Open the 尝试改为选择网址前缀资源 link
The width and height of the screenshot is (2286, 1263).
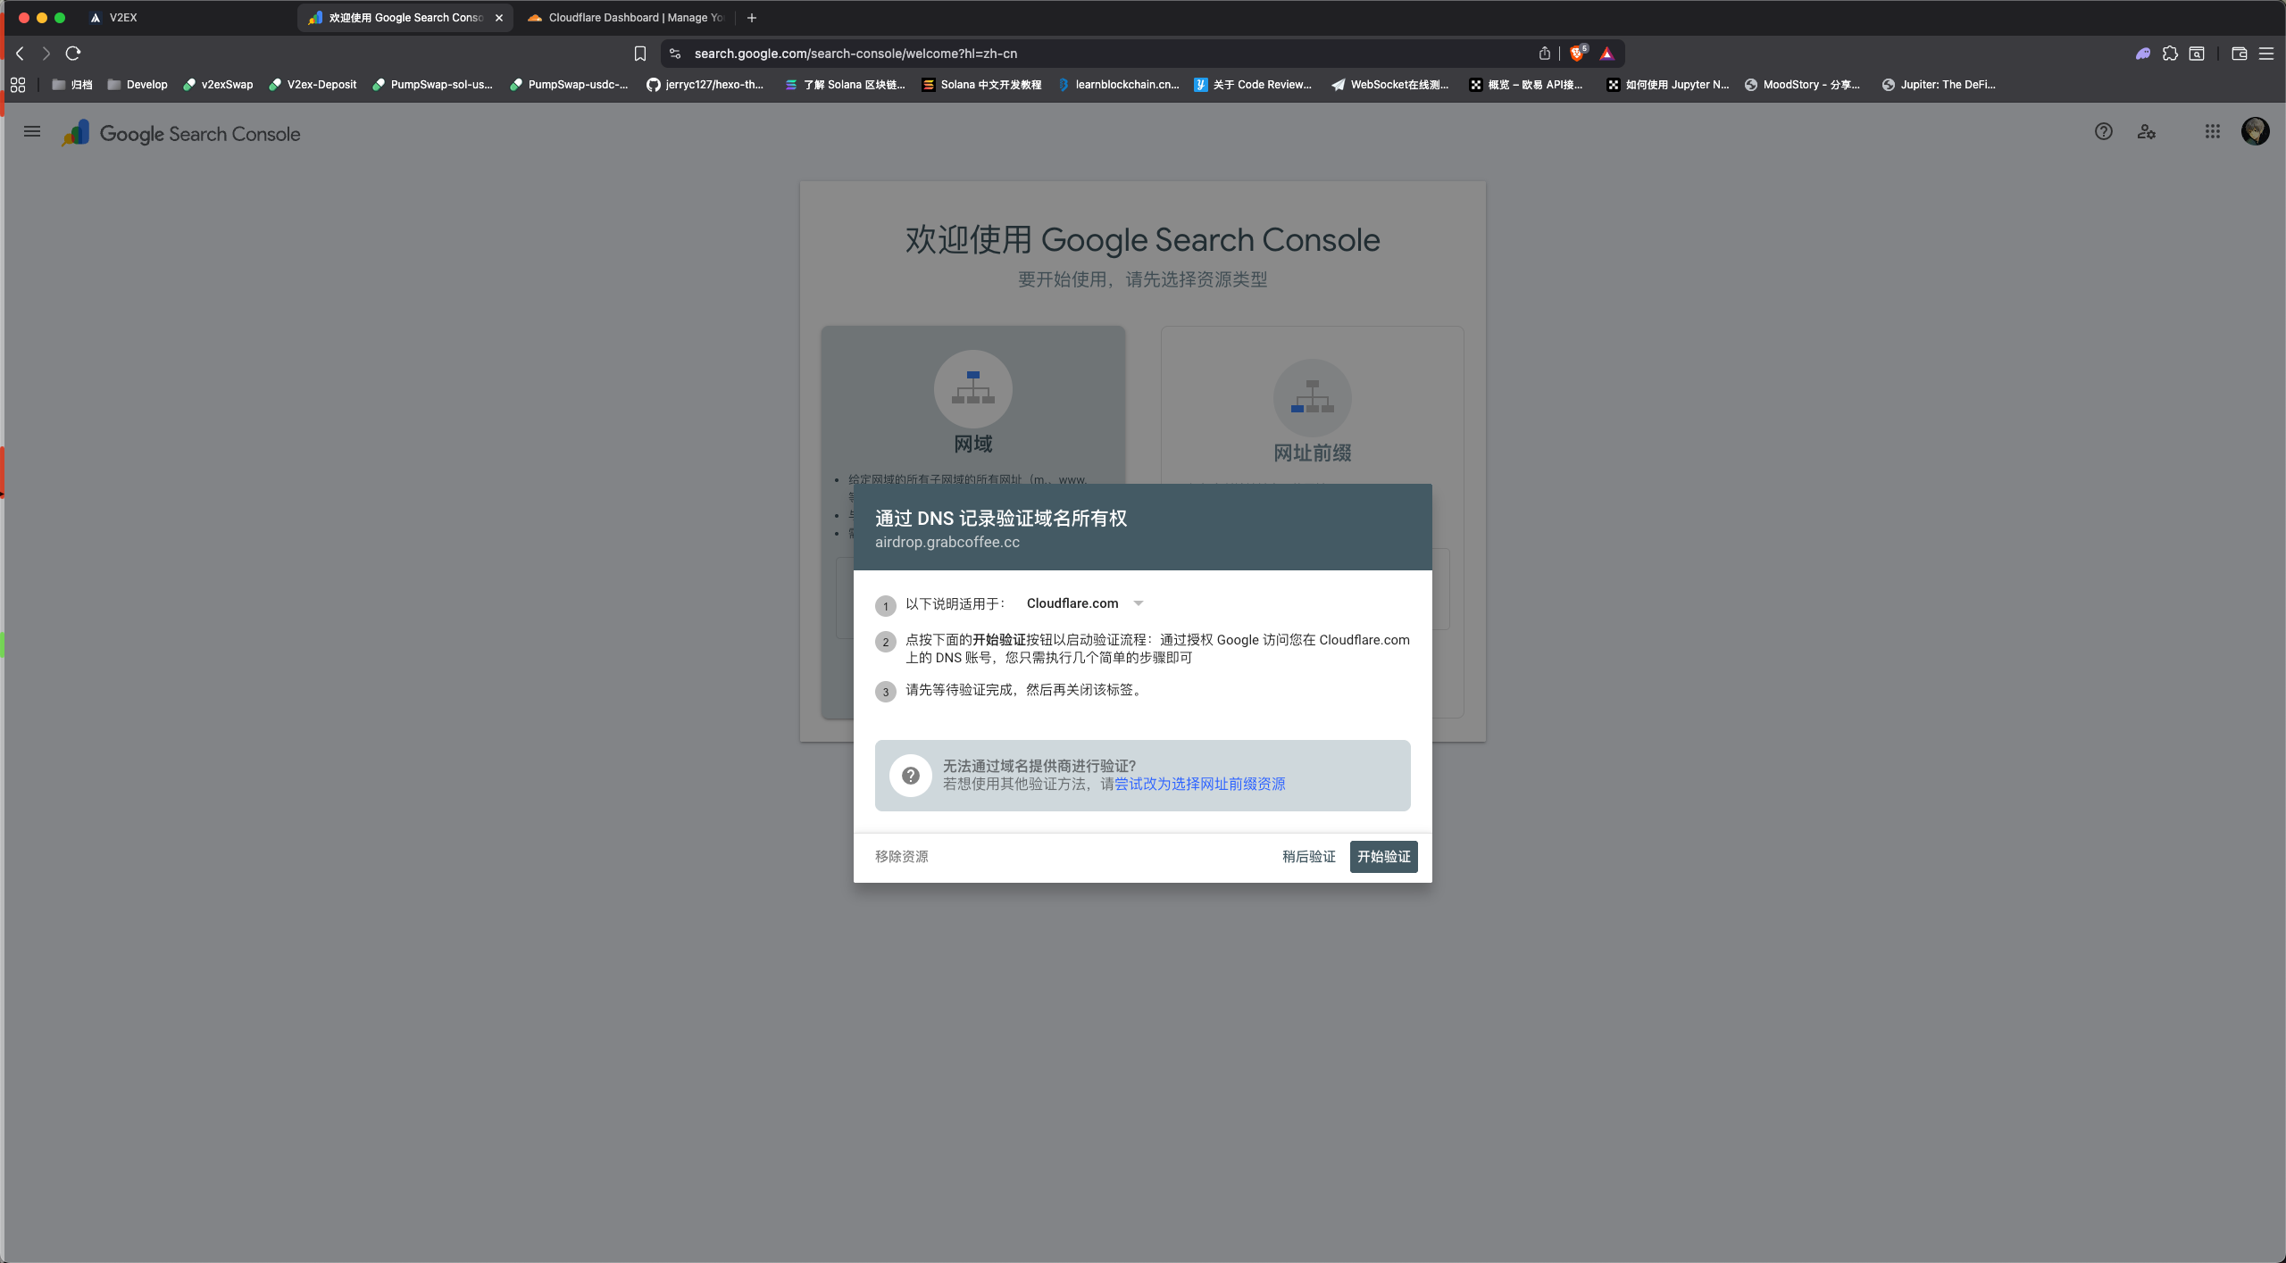coord(1200,784)
